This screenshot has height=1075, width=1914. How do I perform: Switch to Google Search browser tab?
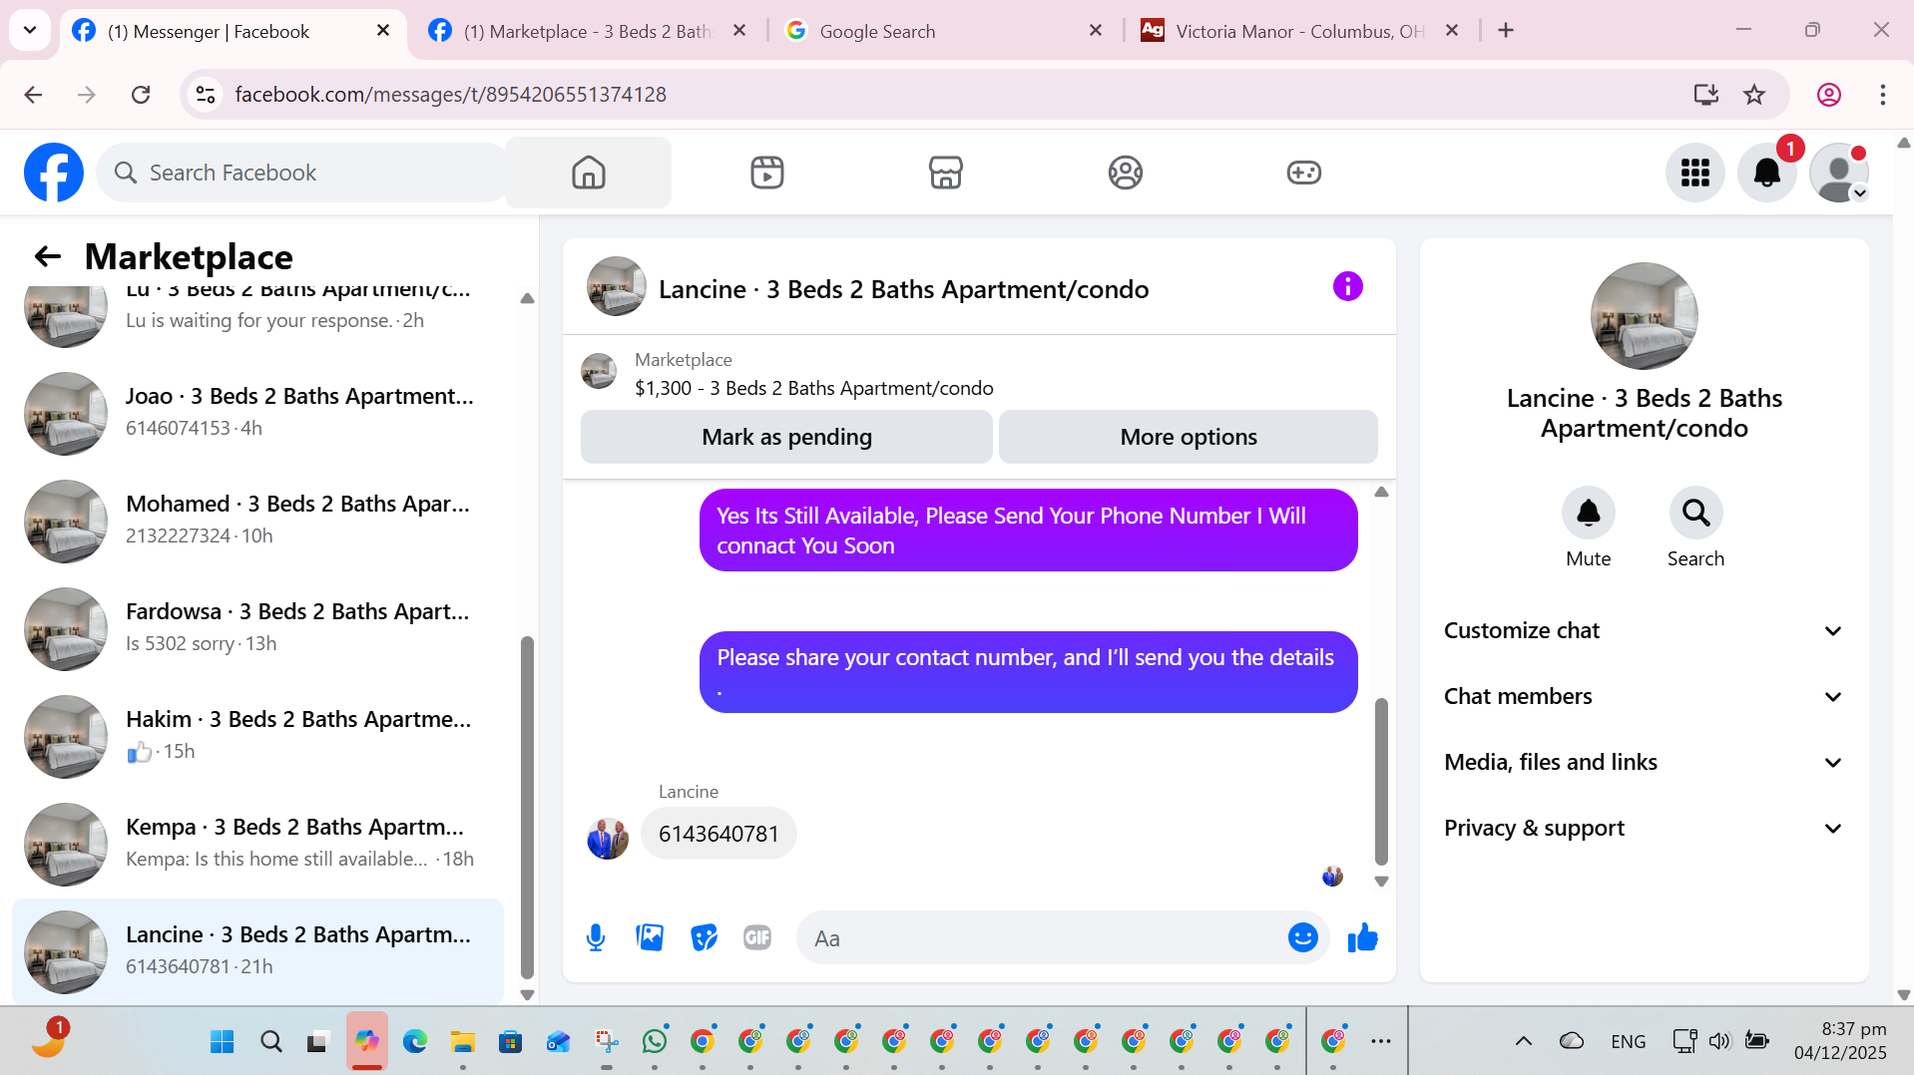[943, 31]
